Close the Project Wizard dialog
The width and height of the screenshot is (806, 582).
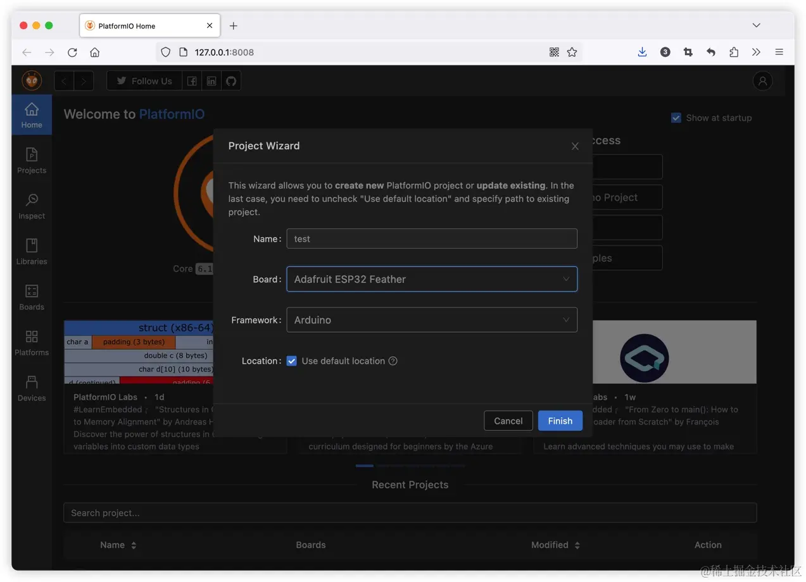(575, 146)
